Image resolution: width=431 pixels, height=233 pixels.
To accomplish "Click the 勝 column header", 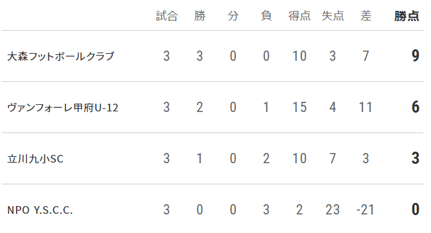I will coord(200,16).
